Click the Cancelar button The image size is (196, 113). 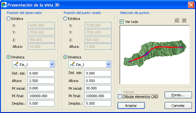[x=178, y=106]
